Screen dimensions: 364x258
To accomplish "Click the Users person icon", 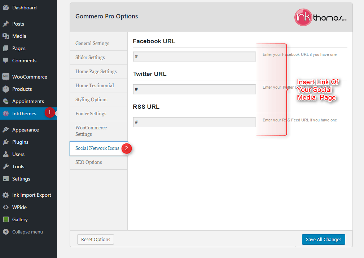I will click(x=6, y=154).
